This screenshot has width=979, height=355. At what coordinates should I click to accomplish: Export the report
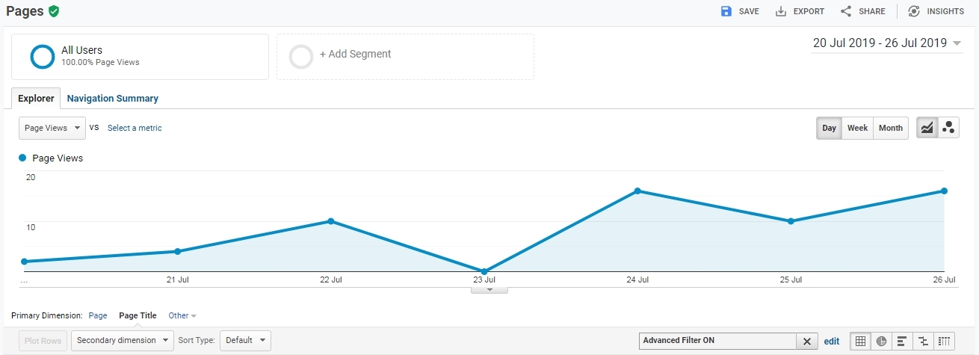pos(800,11)
